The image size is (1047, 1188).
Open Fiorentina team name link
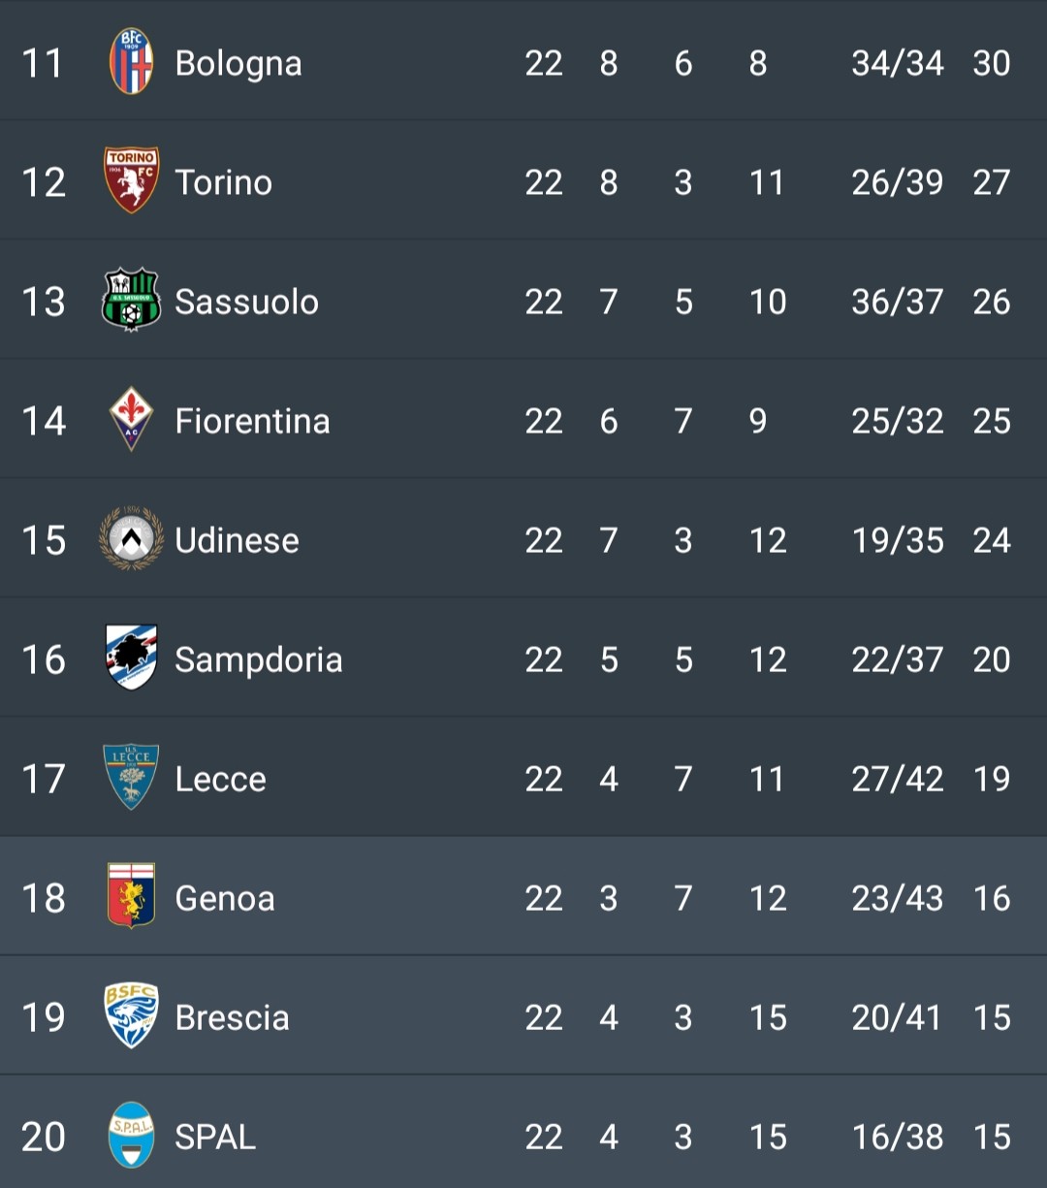(252, 422)
